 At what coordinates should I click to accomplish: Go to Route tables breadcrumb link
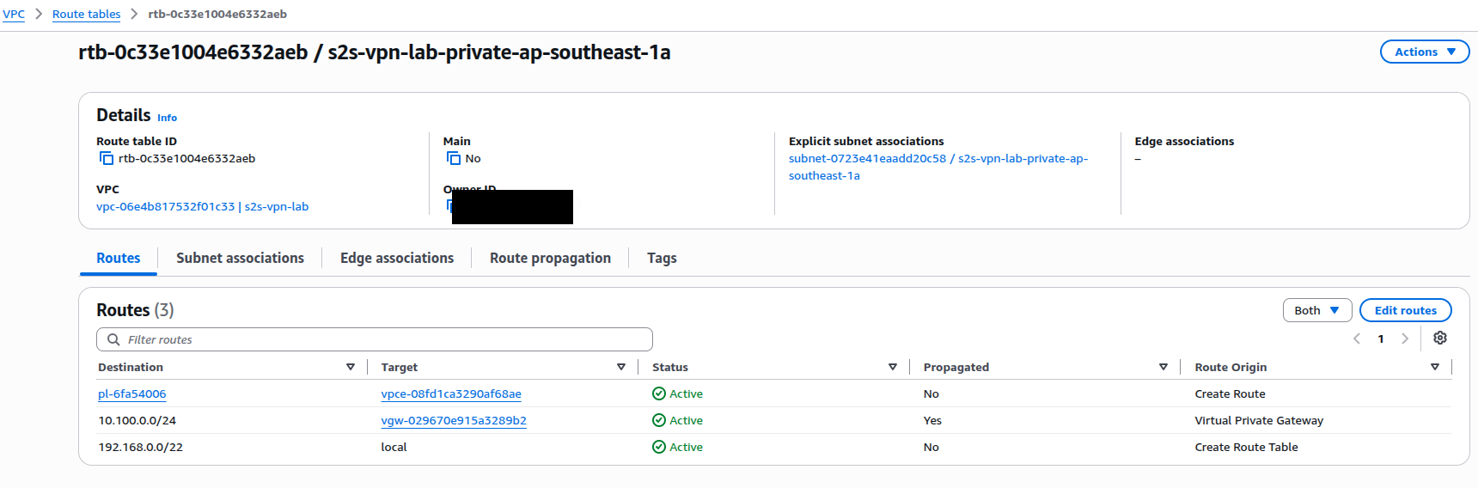tap(86, 14)
